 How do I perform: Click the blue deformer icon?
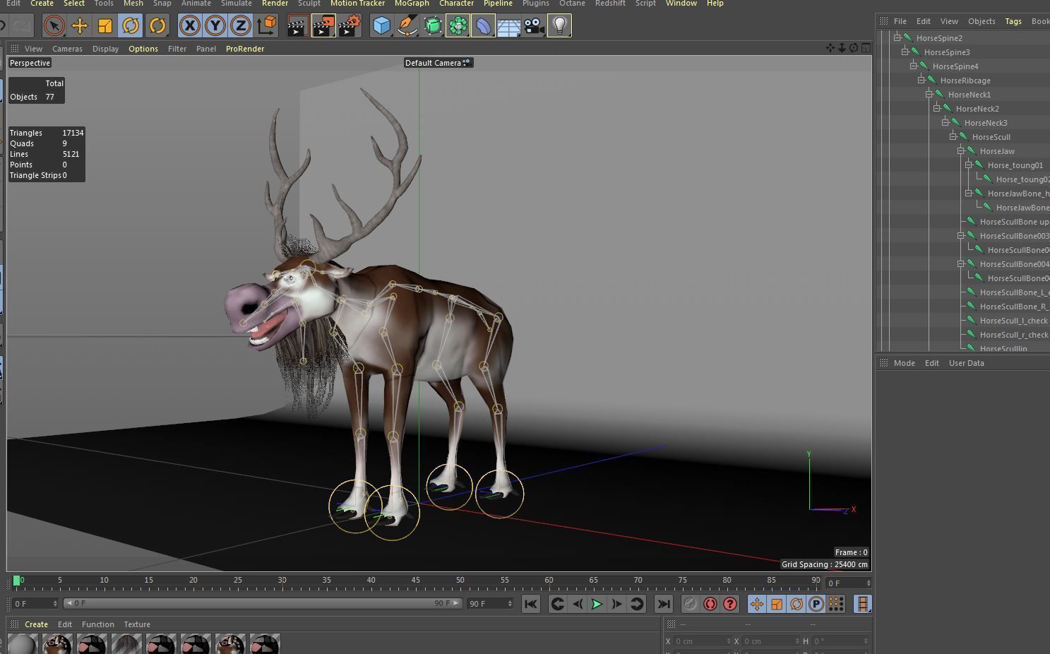tap(484, 26)
